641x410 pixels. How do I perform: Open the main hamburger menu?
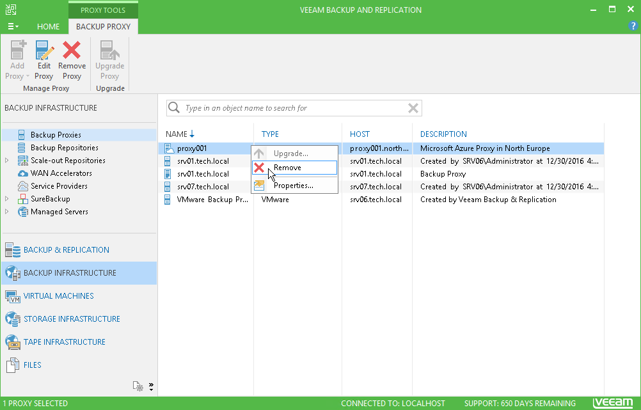tap(13, 27)
